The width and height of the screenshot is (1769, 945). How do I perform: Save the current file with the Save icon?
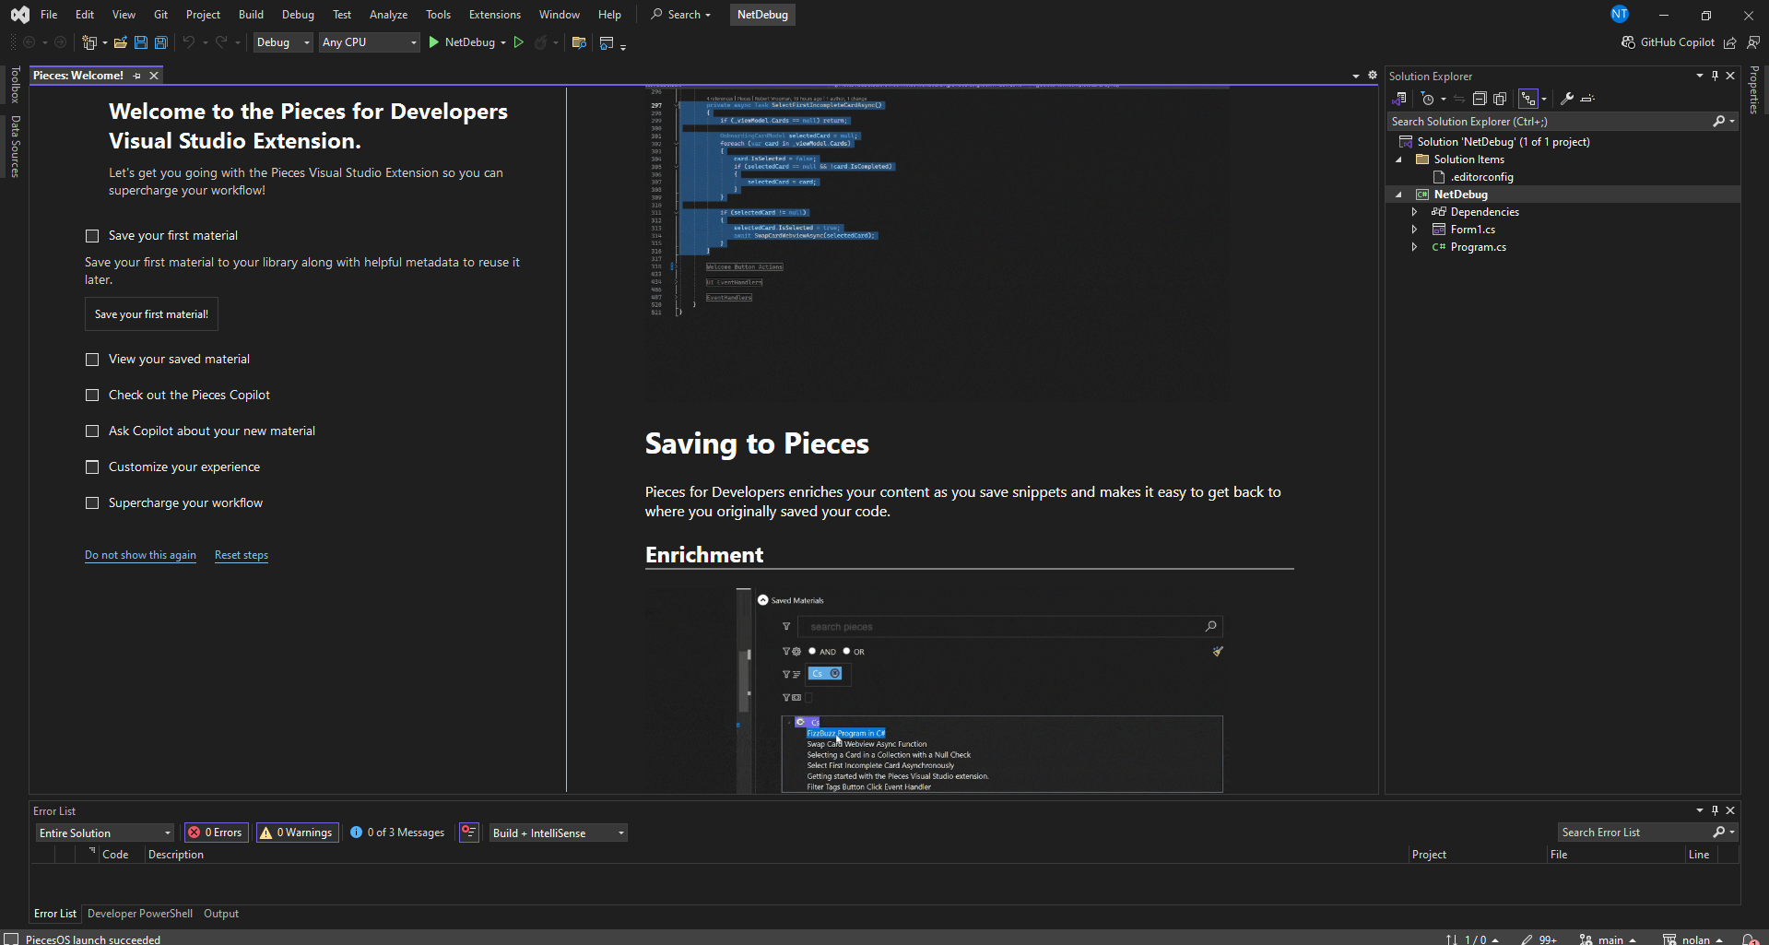click(x=140, y=42)
